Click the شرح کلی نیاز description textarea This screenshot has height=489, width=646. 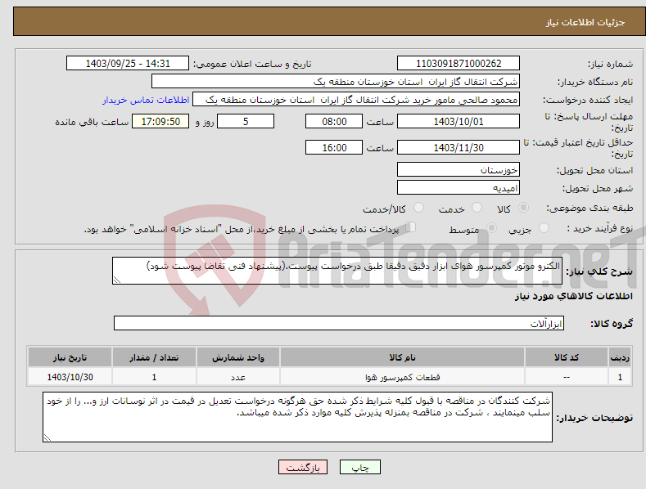coord(337,271)
